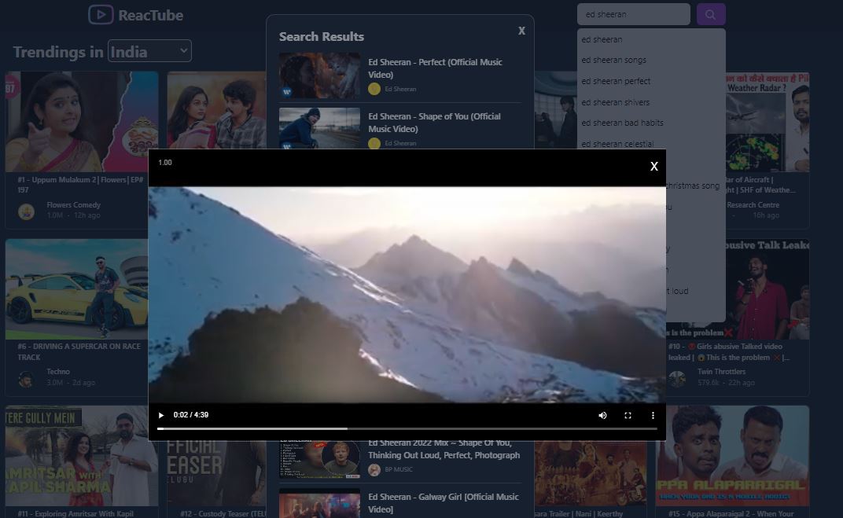The height and width of the screenshot is (518, 843).
Task: Open the Weather Radar video thumbnail
Action: pos(768,121)
